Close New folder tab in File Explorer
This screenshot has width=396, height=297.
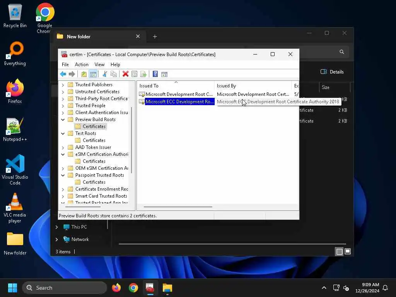[x=138, y=36]
